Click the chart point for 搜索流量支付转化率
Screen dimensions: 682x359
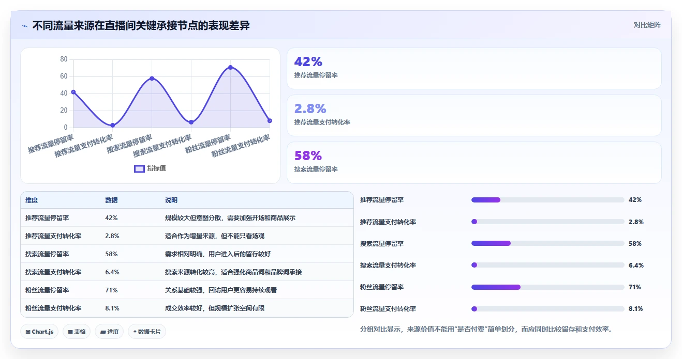coord(191,122)
